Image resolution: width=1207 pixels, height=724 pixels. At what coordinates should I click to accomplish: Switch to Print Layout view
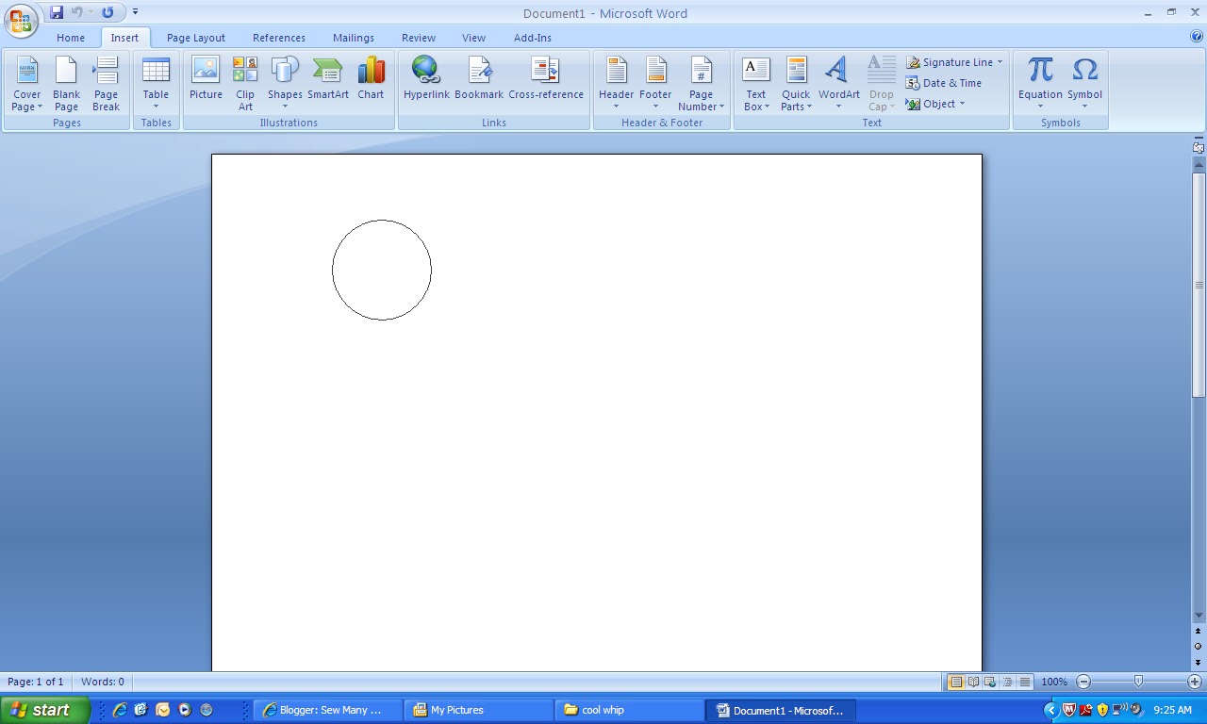pyautogui.click(x=956, y=682)
